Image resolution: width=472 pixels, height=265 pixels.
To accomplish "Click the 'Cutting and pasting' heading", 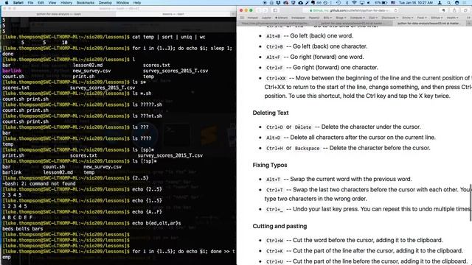I will (280, 226).
